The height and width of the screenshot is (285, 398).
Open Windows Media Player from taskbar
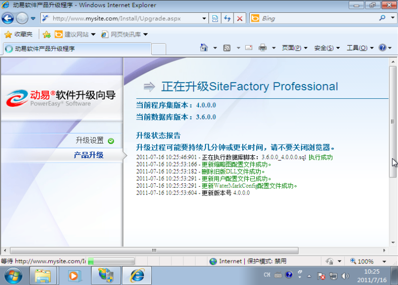pyautogui.click(x=74, y=276)
